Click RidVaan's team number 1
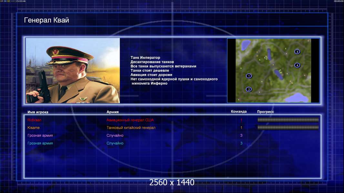344x193 pixels. pos(241,120)
